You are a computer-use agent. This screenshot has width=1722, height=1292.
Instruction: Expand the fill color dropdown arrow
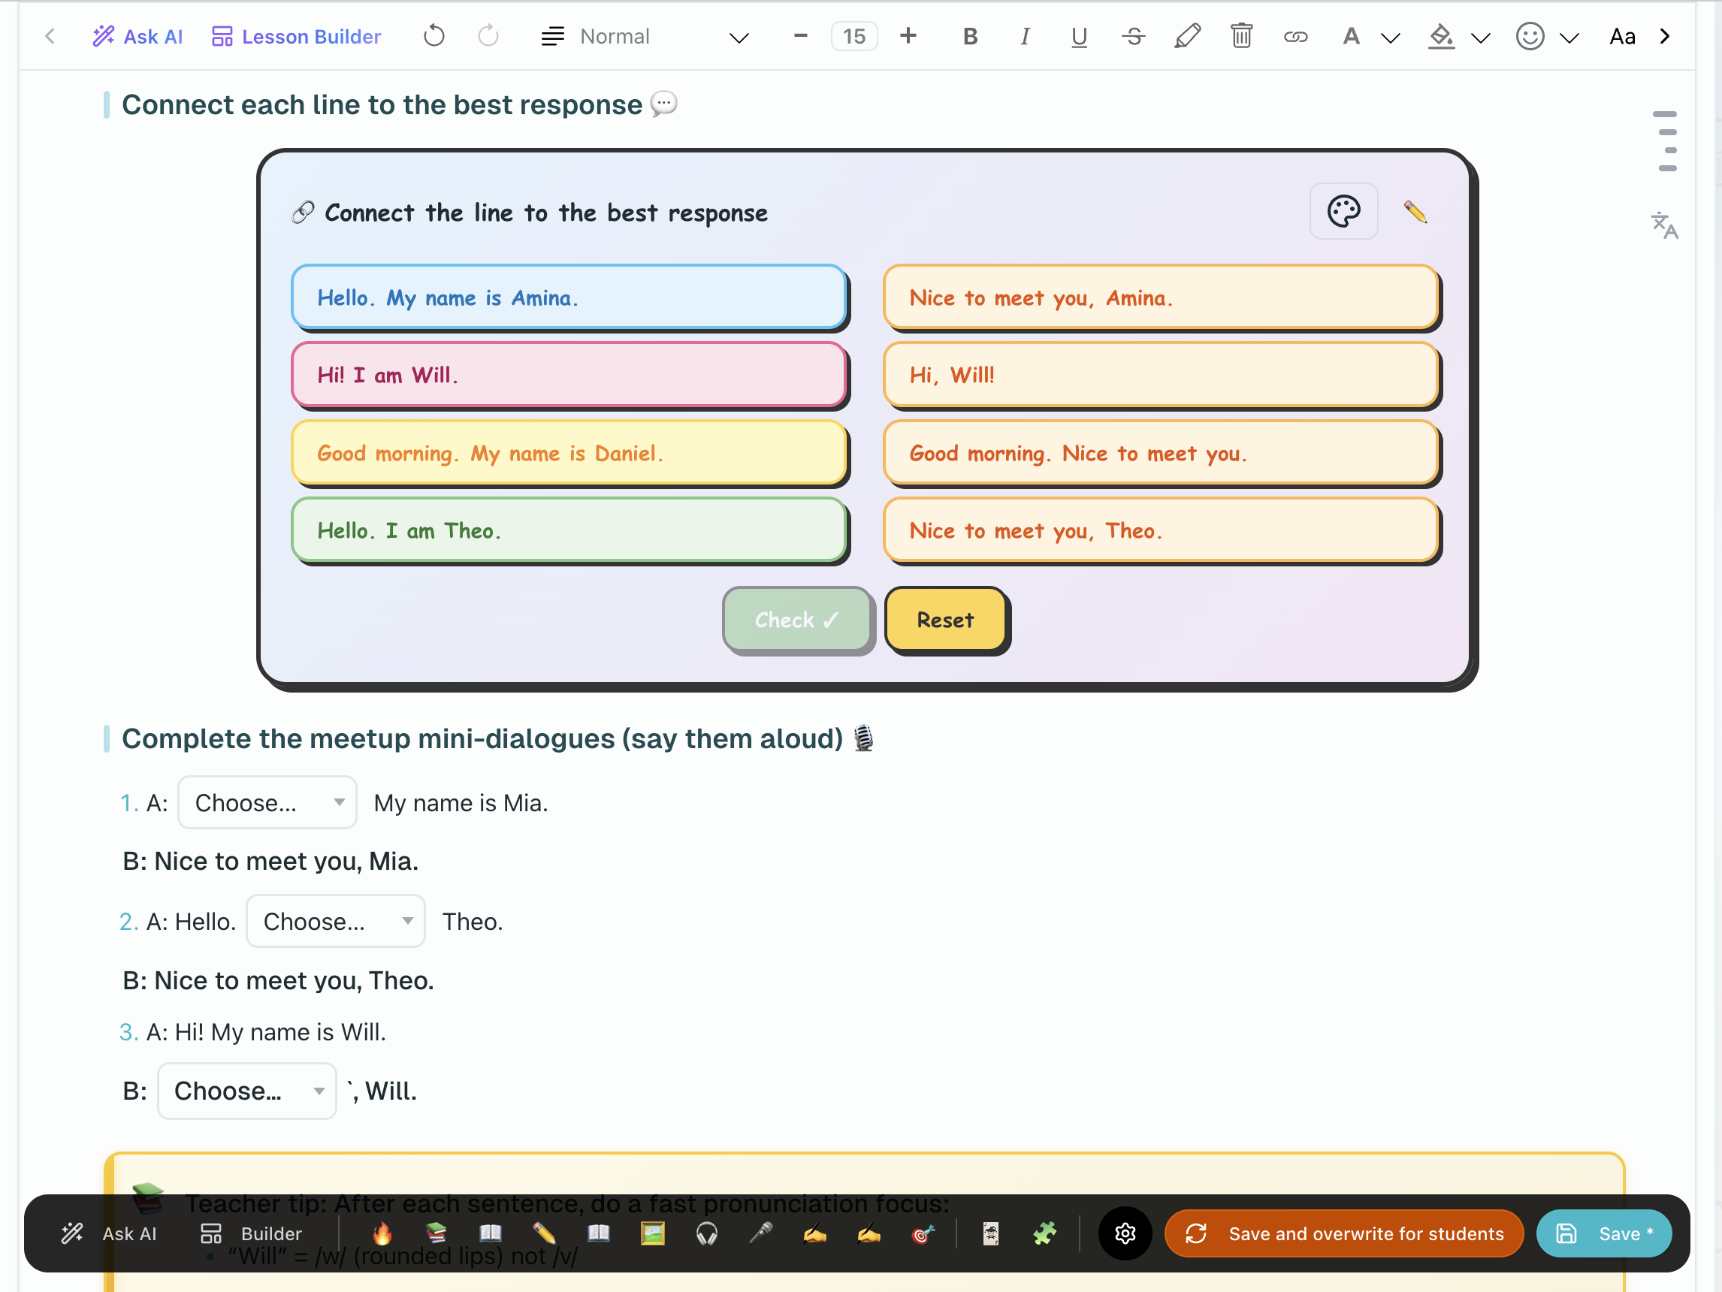[1481, 38]
